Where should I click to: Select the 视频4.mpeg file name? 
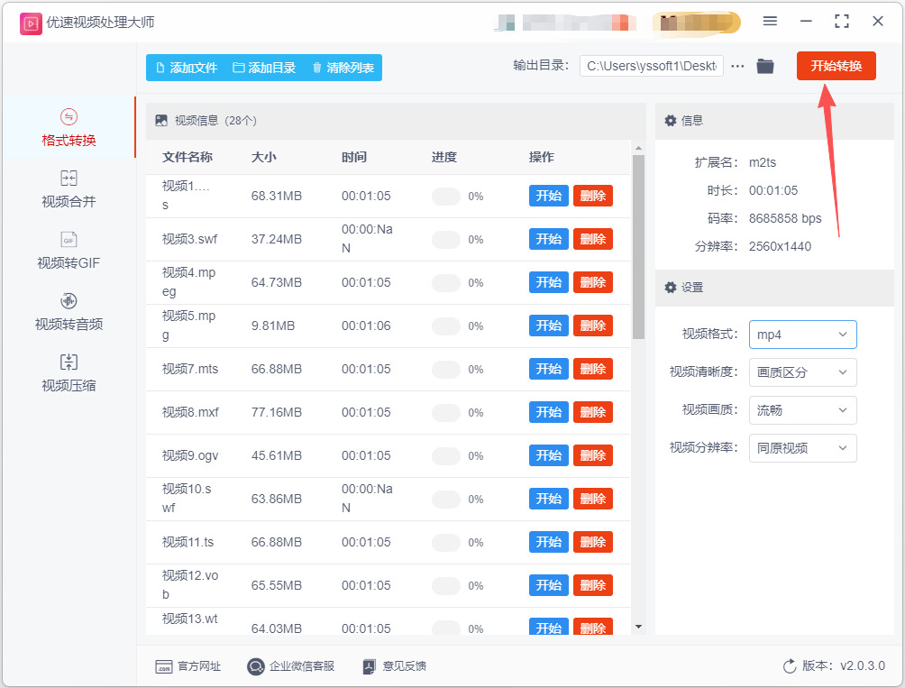188,281
